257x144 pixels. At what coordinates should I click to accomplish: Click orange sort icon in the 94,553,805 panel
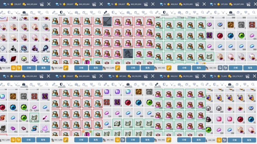(169, 68)
